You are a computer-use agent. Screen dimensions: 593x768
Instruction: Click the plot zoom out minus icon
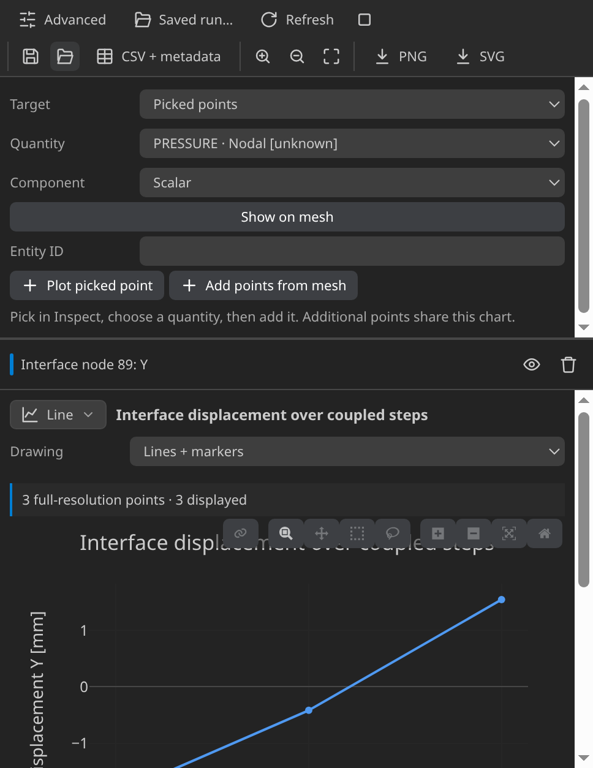(474, 533)
